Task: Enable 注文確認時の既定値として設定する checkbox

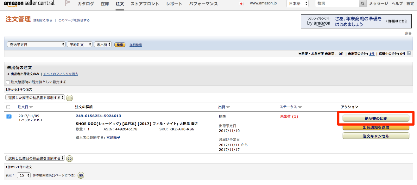Action: pyautogui.click(x=8, y=82)
